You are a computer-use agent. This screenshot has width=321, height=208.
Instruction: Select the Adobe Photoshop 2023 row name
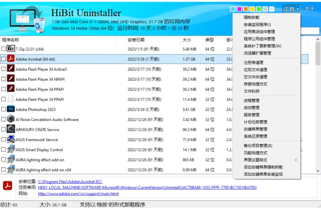click(x=36, y=109)
